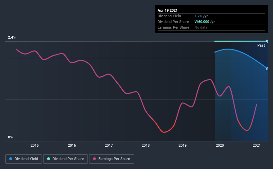Click the 2019 x-axis label
This screenshot has height=169, width=273.
pyautogui.click(x=183, y=145)
